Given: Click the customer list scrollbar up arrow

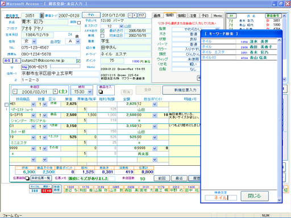Looking at the screenshot, I should (284, 16).
